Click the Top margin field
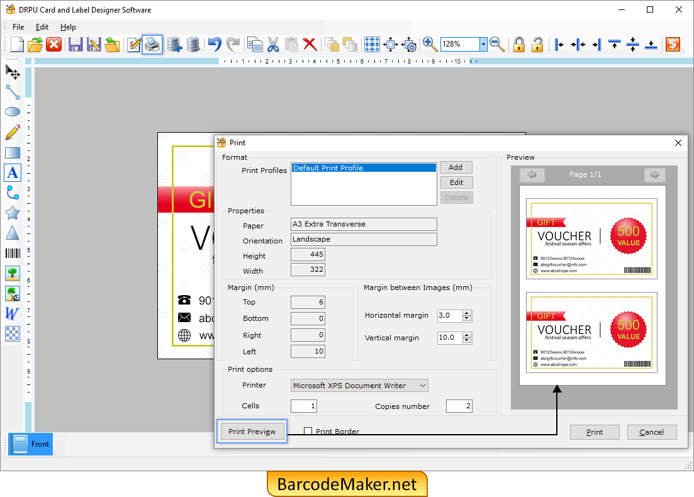This screenshot has height=497, width=694. pyautogui.click(x=308, y=302)
